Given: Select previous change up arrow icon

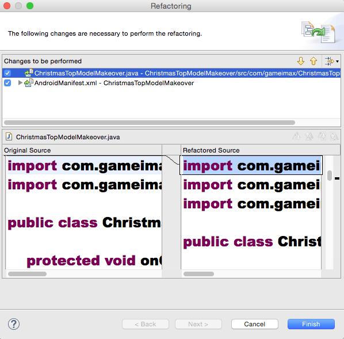Looking at the screenshot, I should (x=314, y=61).
